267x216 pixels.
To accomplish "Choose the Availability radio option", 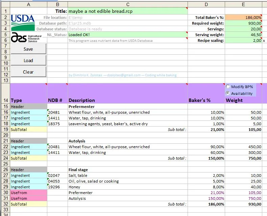I will [x=228, y=93].
